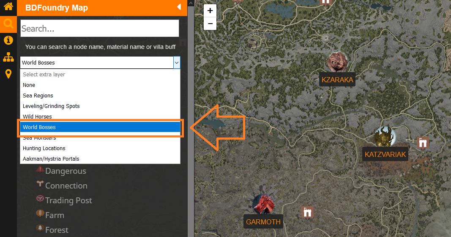Click the World Bosses combo box field
This screenshot has height=237, width=451.
pyautogui.click(x=100, y=62)
